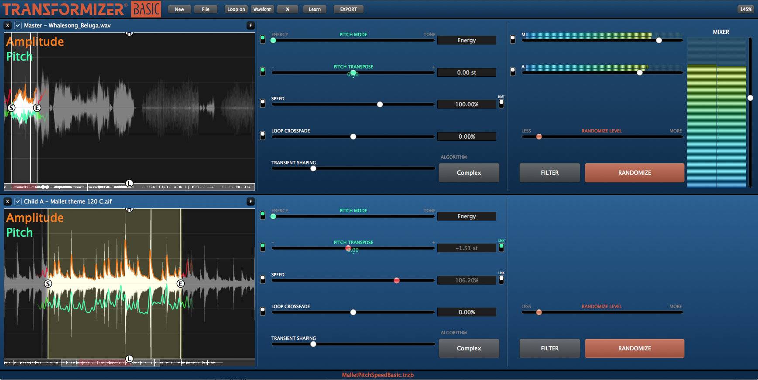Toggle the Master Pitch Mode LED switch
The image size is (758, 380).
(x=263, y=39)
